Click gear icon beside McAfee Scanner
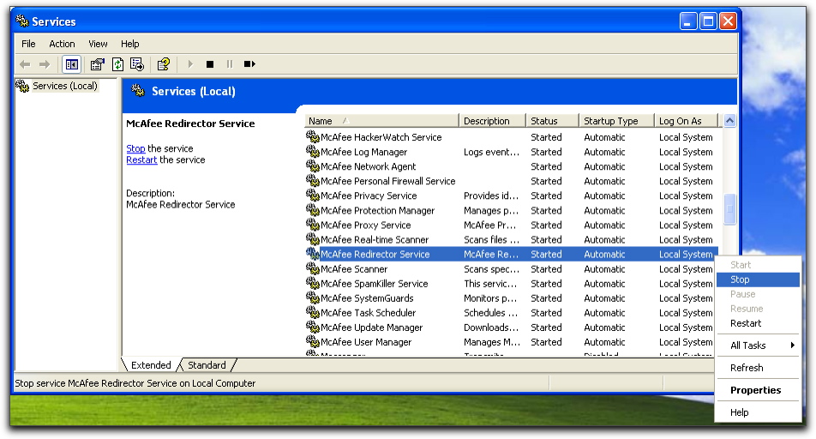This screenshot has height=439, width=816. coord(313,269)
